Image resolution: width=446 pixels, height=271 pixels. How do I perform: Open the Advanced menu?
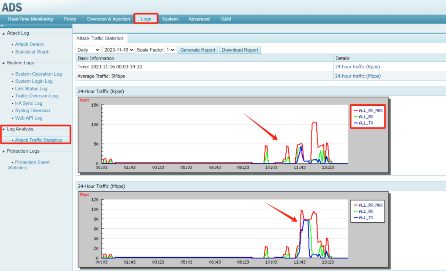click(x=199, y=19)
